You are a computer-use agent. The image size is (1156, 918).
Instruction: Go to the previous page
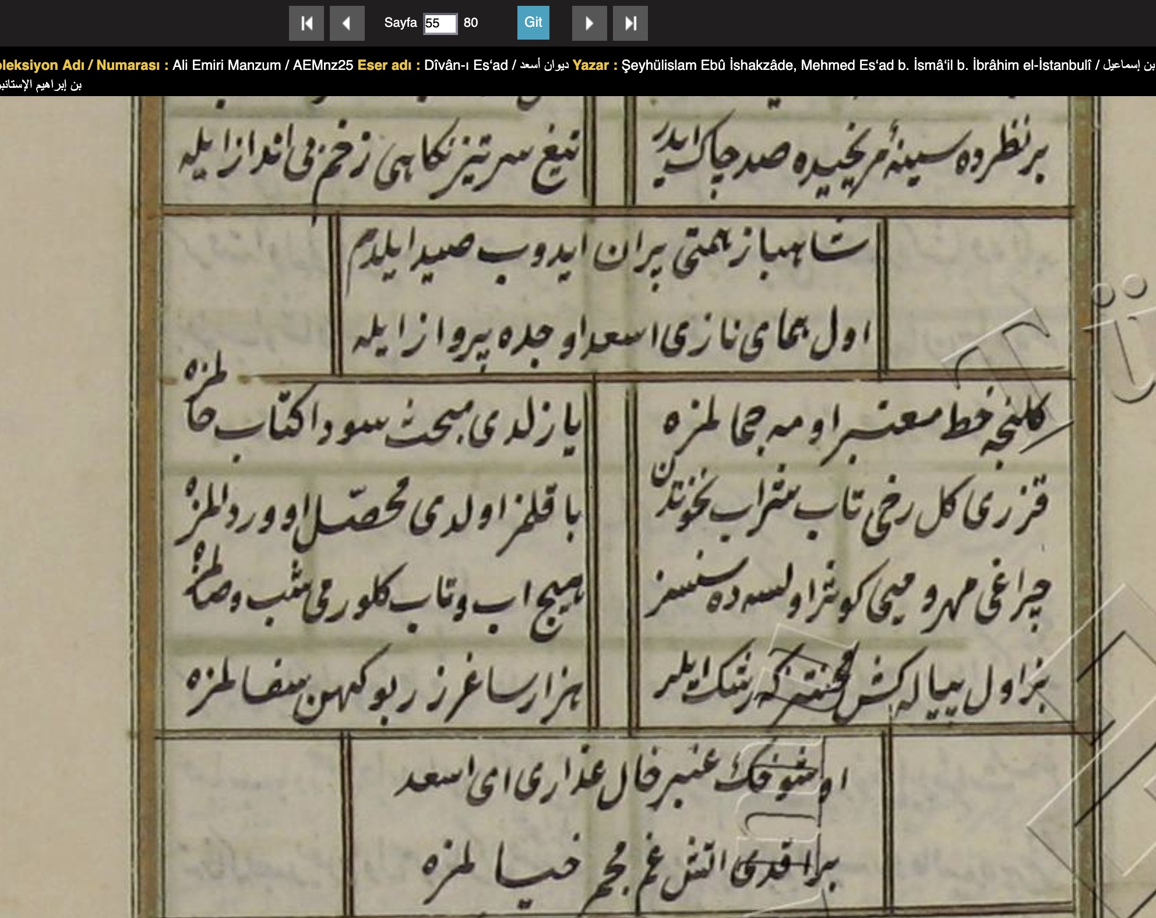pos(347,23)
